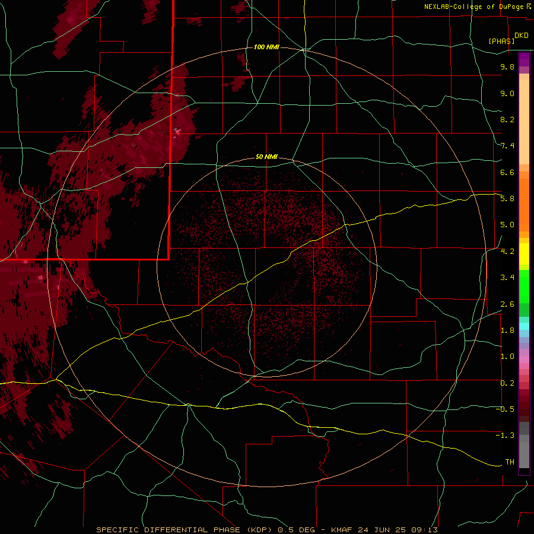The height and width of the screenshot is (534, 534).
Task: Click the 7.4 value on the color scale
Action: [507, 146]
